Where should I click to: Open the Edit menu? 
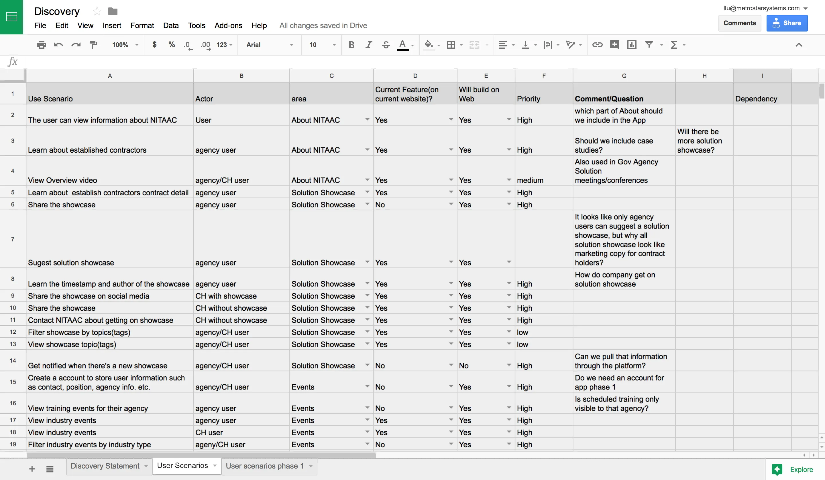tap(62, 25)
